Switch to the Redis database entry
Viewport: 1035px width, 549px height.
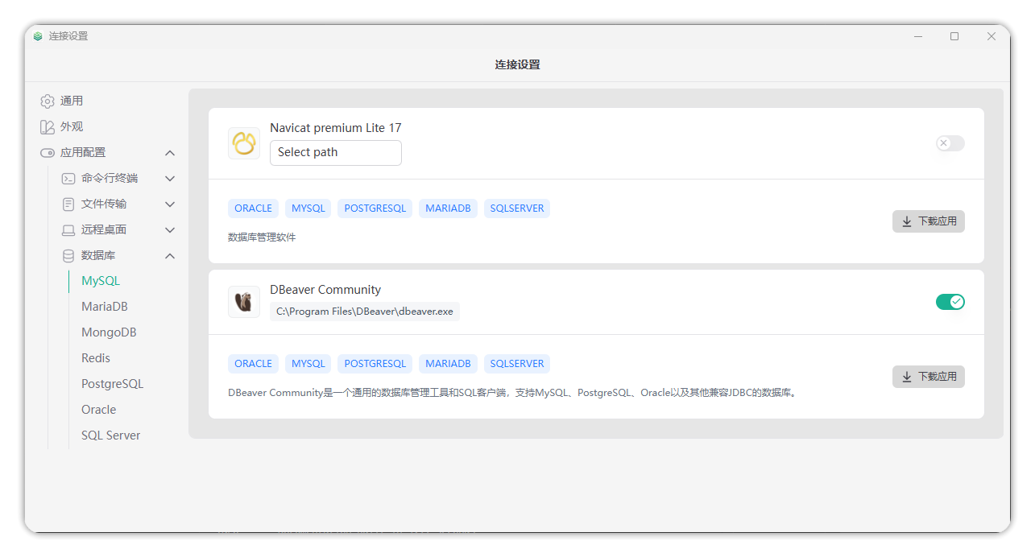[95, 357]
